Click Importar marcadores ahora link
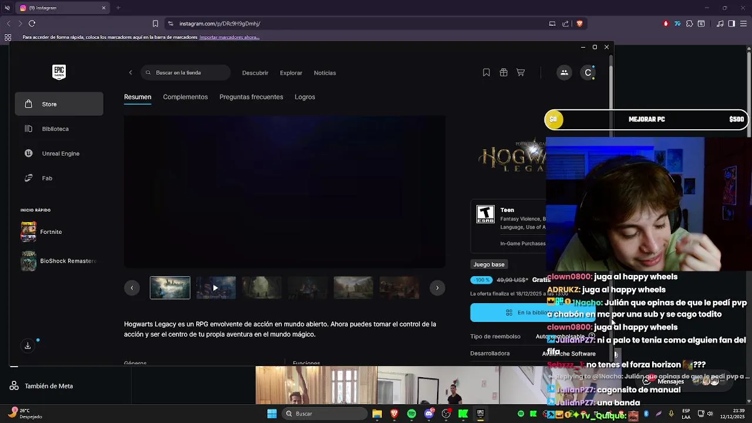Screen dimensions: 752x423 tap(229, 37)
